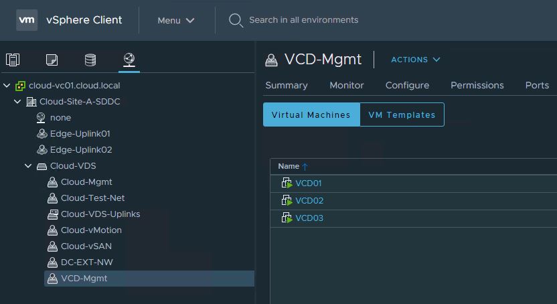Image resolution: width=557 pixels, height=304 pixels.
Task: Sort the list by Name column header
Action: 289,166
